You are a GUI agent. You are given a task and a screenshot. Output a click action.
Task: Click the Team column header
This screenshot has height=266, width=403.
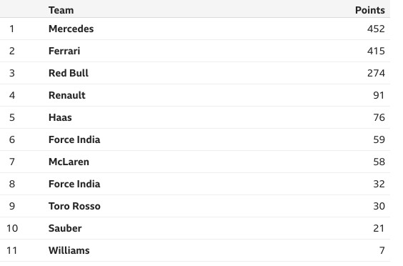[x=61, y=10]
